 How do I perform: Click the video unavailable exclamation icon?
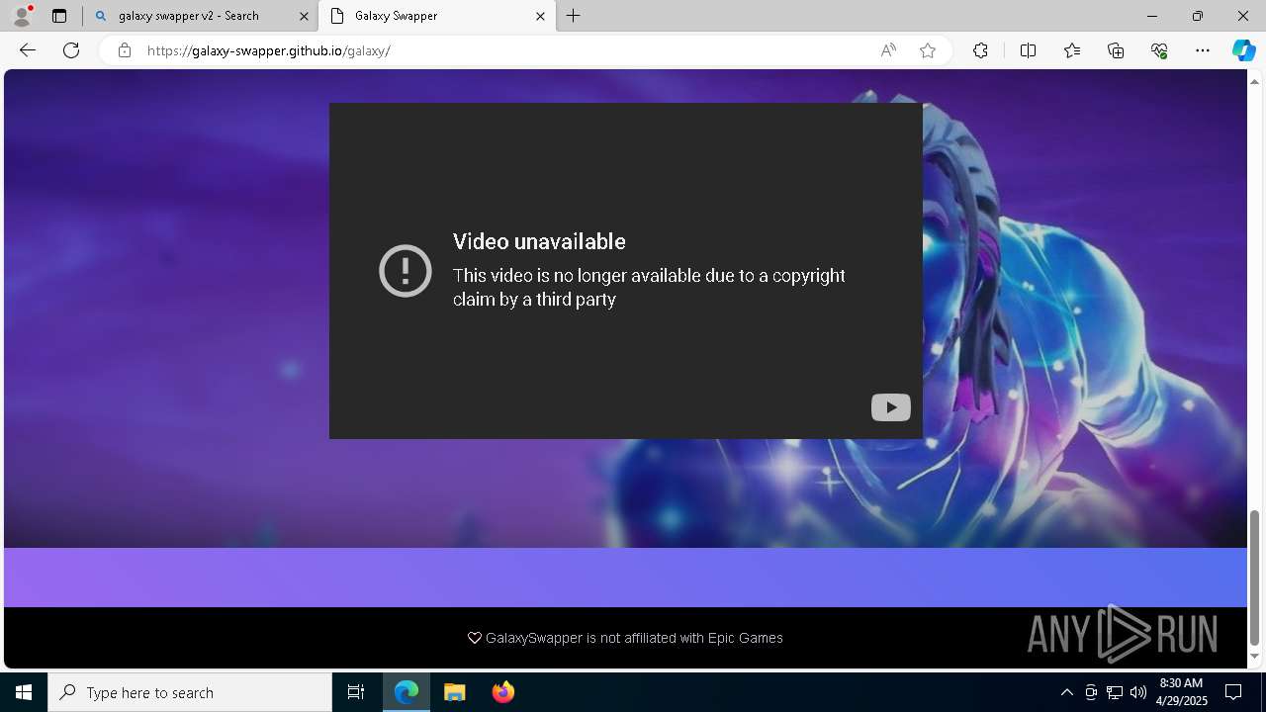click(406, 271)
